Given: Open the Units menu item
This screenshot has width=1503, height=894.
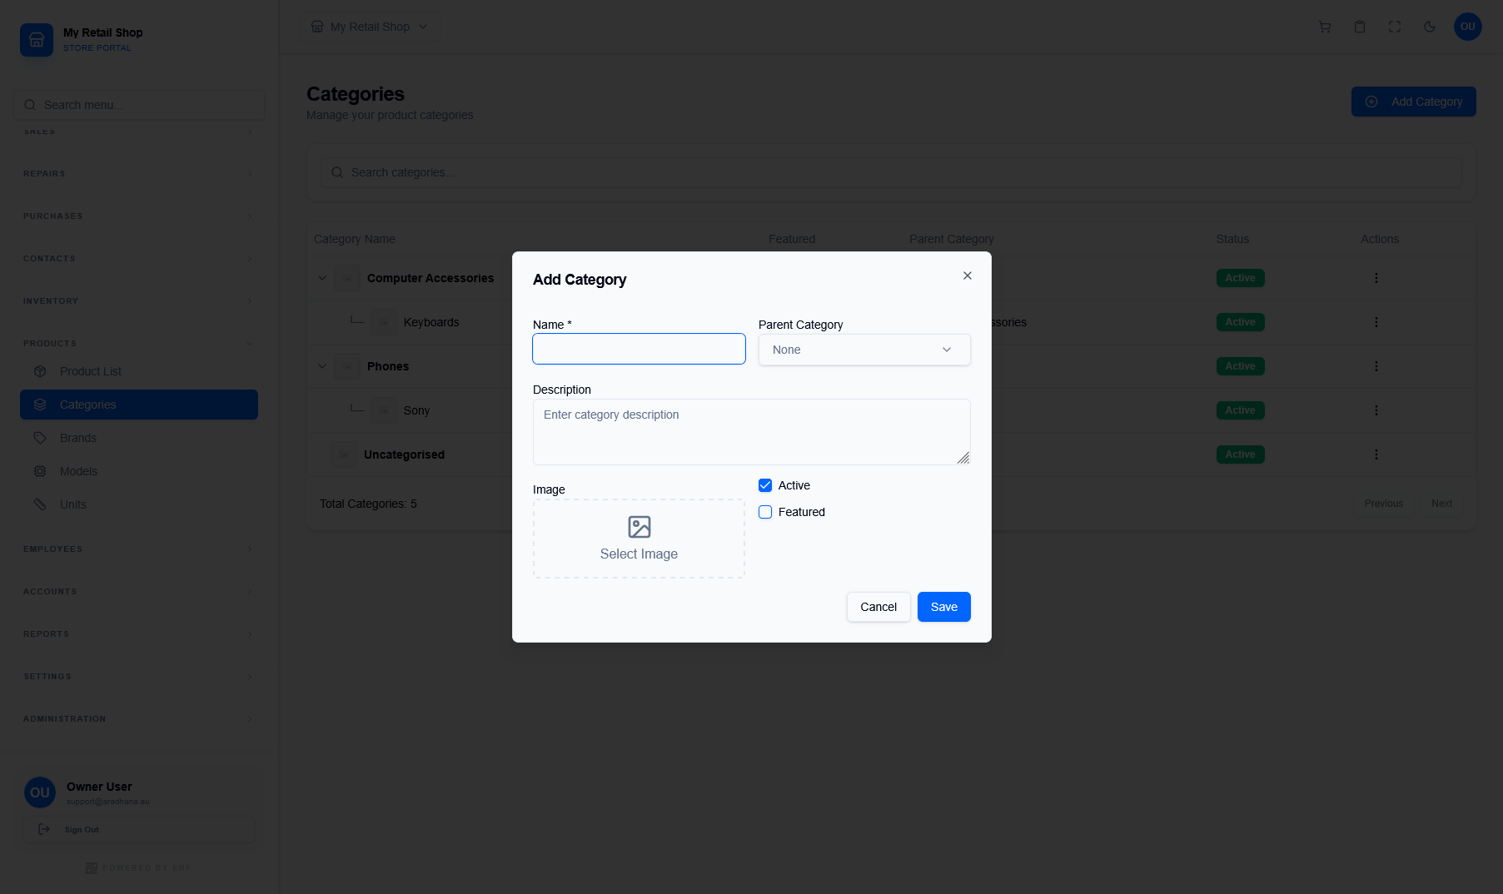Looking at the screenshot, I should 139,504.
